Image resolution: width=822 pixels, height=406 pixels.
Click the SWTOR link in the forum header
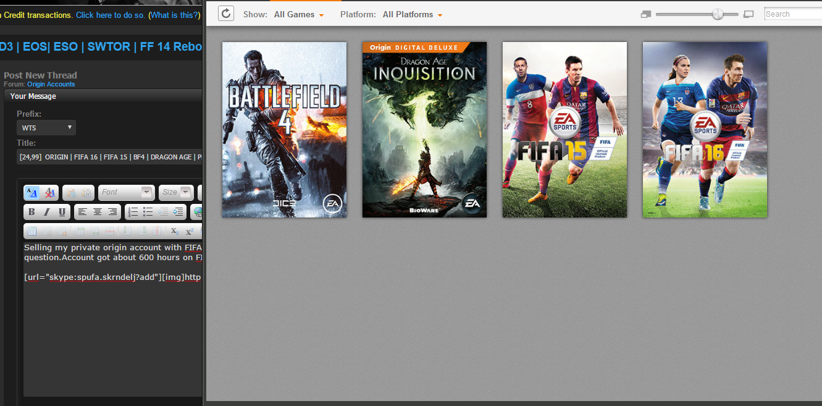[109, 46]
